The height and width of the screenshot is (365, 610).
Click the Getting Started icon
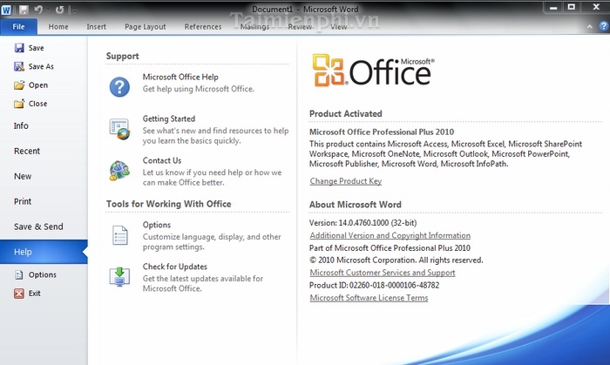[119, 129]
